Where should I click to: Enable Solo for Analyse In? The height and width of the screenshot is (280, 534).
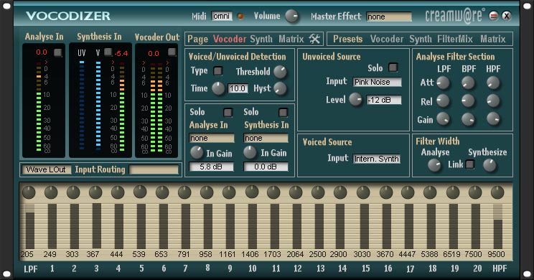(x=228, y=113)
